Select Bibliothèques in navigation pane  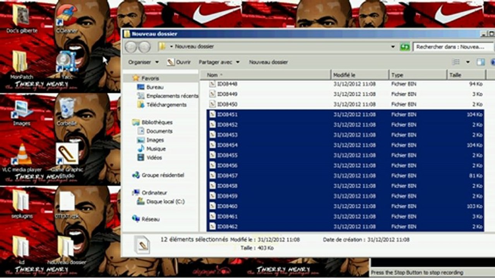[x=152, y=122]
